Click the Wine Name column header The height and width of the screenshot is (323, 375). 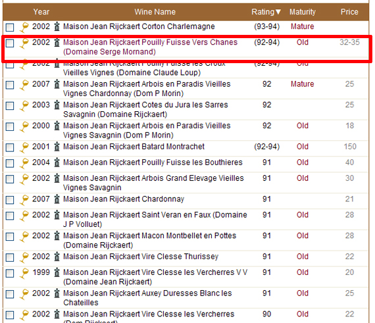point(155,12)
